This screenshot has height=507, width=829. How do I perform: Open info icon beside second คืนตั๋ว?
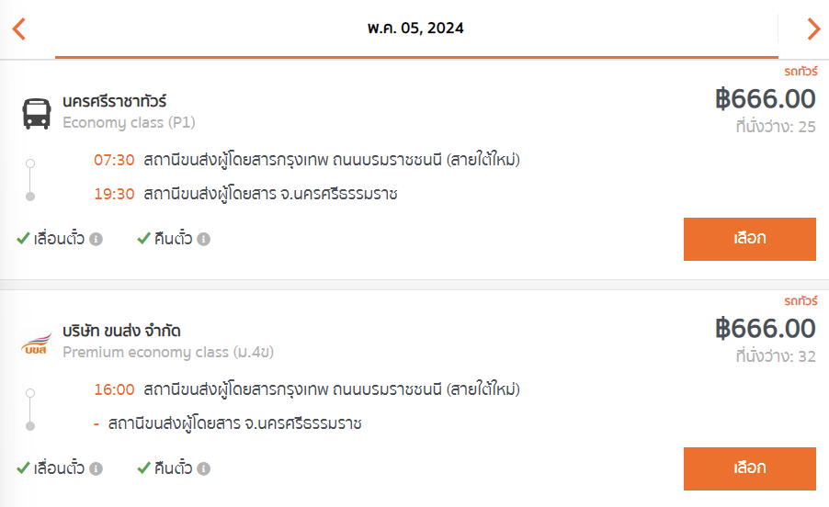[x=203, y=469]
